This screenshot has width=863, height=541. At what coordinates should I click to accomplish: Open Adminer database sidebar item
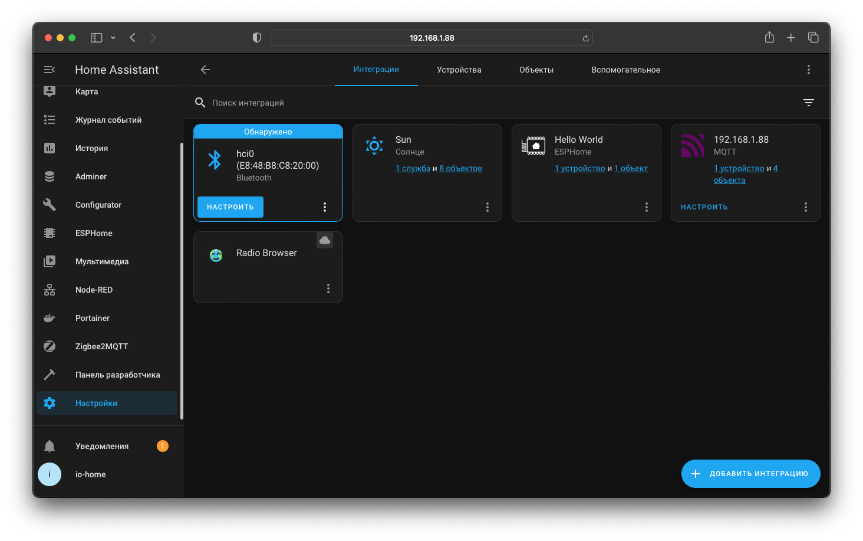(x=91, y=176)
